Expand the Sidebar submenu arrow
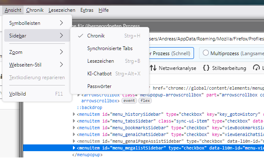The height and width of the screenshot is (160, 264). pyautogui.click(x=62, y=35)
